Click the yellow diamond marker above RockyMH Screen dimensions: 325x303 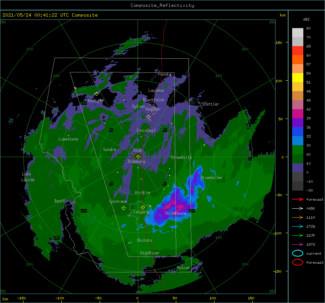96,94
